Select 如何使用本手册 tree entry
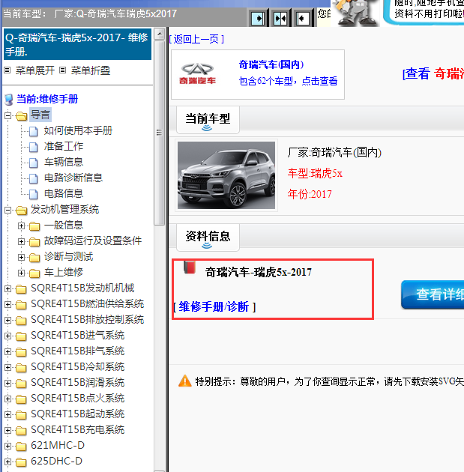The image size is (464, 472). 78,130
